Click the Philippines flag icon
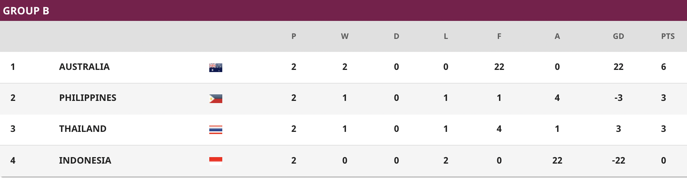This screenshot has width=687, height=178. 216,99
